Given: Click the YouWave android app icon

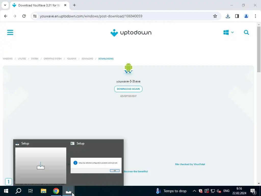Looking at the screenshot, I should [x=128, y=68].
